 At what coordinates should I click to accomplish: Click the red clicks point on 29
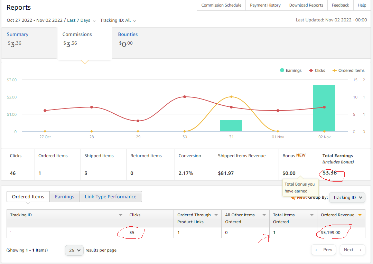pos(138,121)
